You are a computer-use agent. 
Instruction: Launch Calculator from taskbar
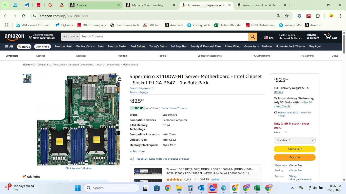point(190,188)
